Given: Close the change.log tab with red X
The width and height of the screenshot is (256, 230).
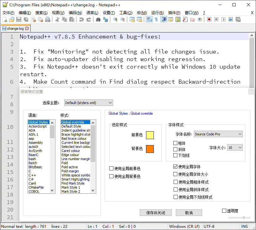Looking at the screenshot, I should 27,29.
